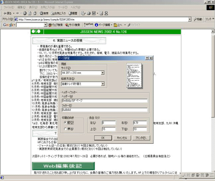Open Favorites (お気に入り) toolbar button

(x=58, y=13)
